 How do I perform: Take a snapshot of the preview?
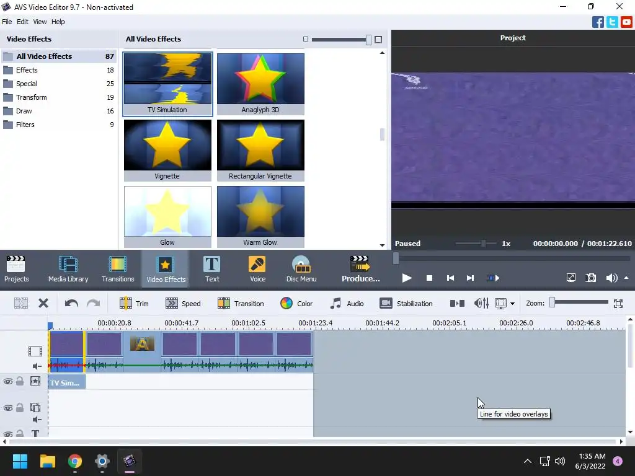pyautogui.click(x=591, y=278)
